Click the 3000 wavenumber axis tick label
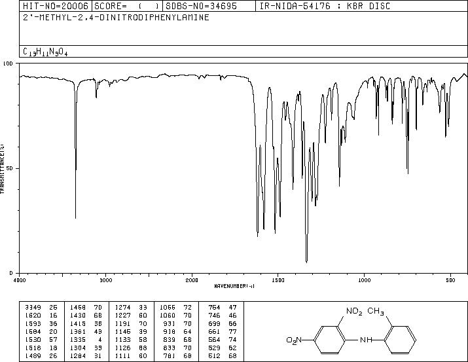The image size is (468, 362). click(105, 280)
